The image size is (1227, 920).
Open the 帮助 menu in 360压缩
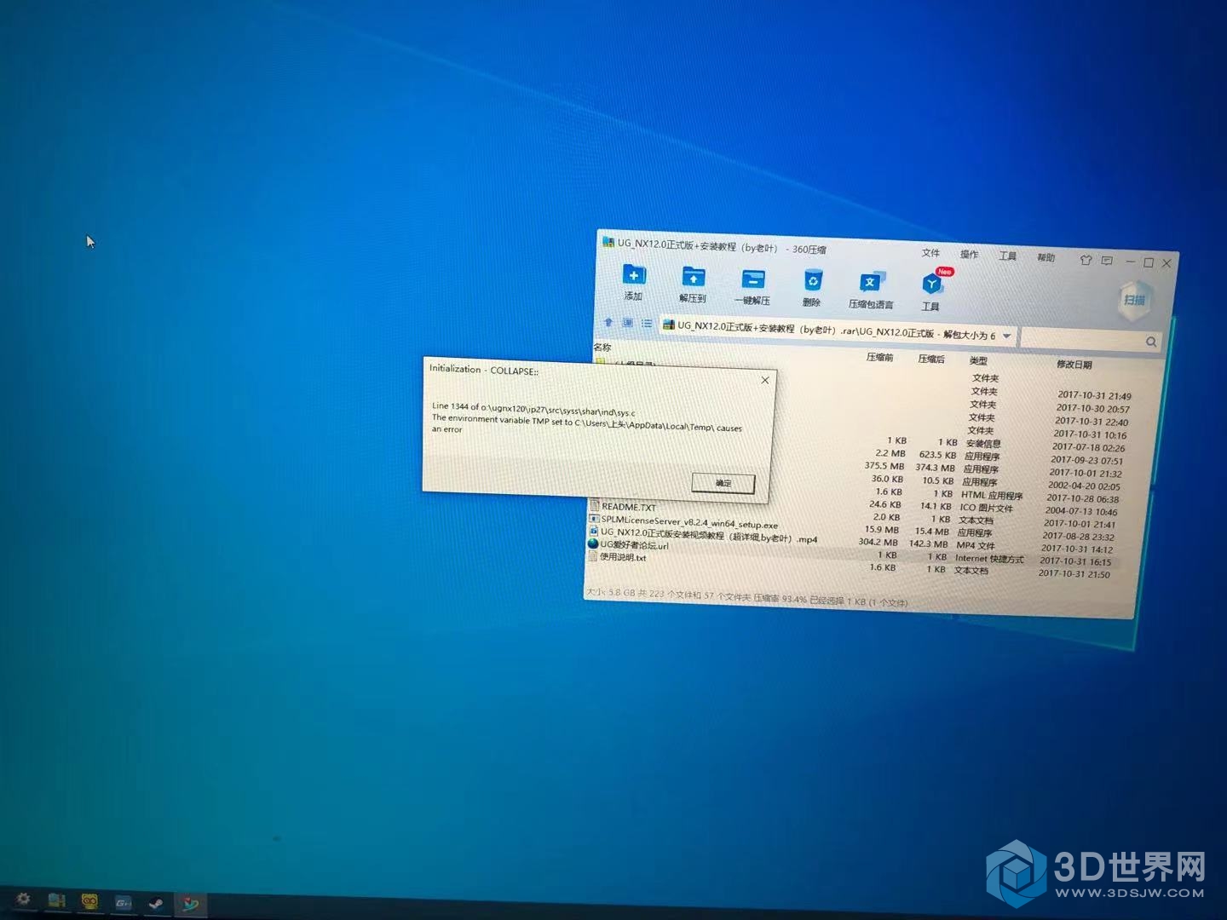click(1046, 257)
